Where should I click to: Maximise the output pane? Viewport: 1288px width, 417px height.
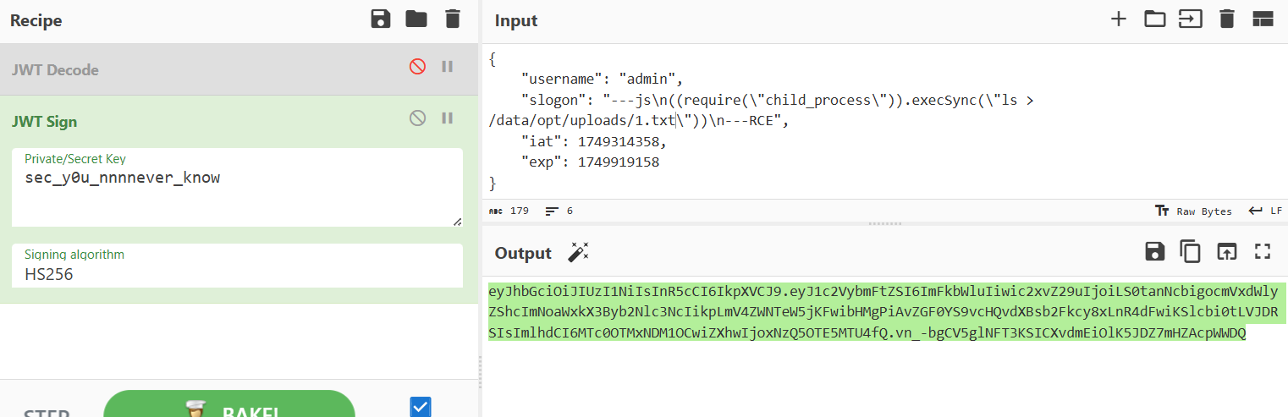pyautogui.click(x=1263, y=251)
